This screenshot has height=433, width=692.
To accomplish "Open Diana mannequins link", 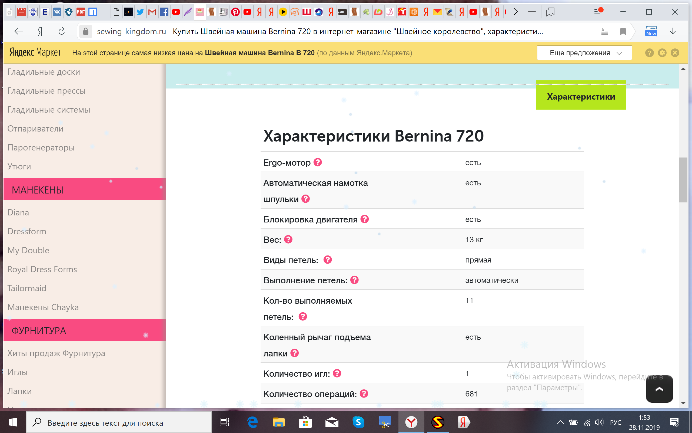I will coord(18,212).
